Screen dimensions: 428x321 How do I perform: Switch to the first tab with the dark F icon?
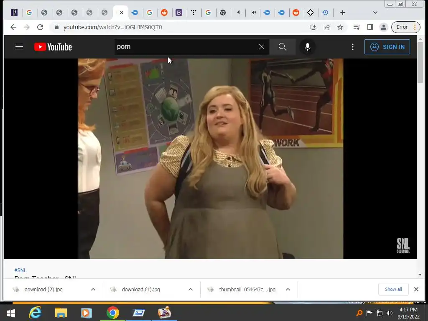click(x=14, y=13)
